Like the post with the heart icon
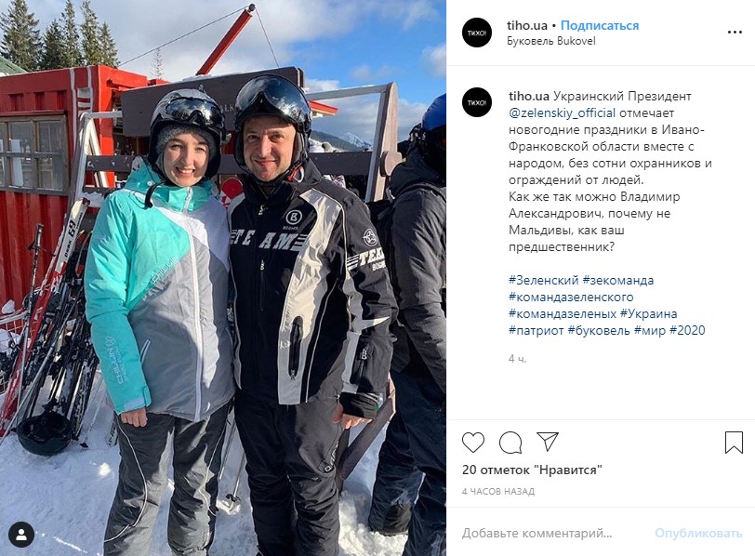This screenshot has width=755, height=556. [x=473, y=442]
